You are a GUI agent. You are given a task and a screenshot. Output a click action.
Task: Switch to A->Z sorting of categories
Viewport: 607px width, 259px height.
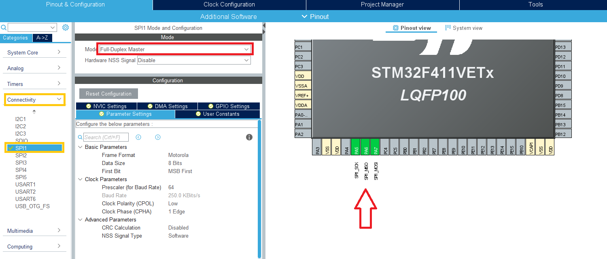coord(42,38)
